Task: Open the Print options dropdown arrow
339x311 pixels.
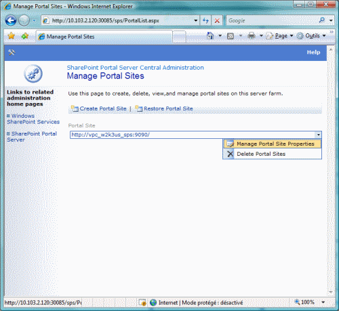Action: (261, 36)
